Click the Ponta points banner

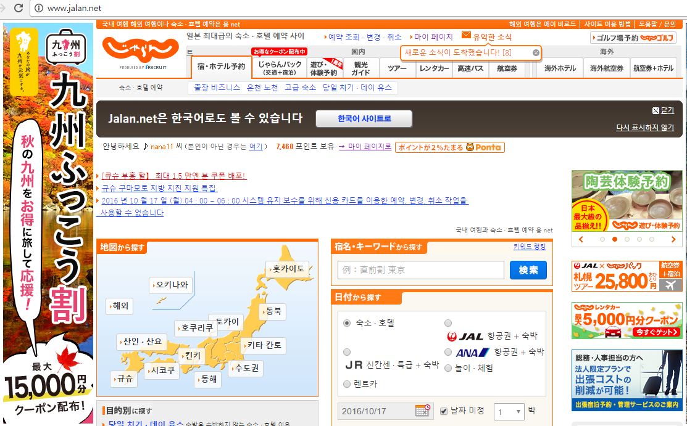click(x=449, y=147)
